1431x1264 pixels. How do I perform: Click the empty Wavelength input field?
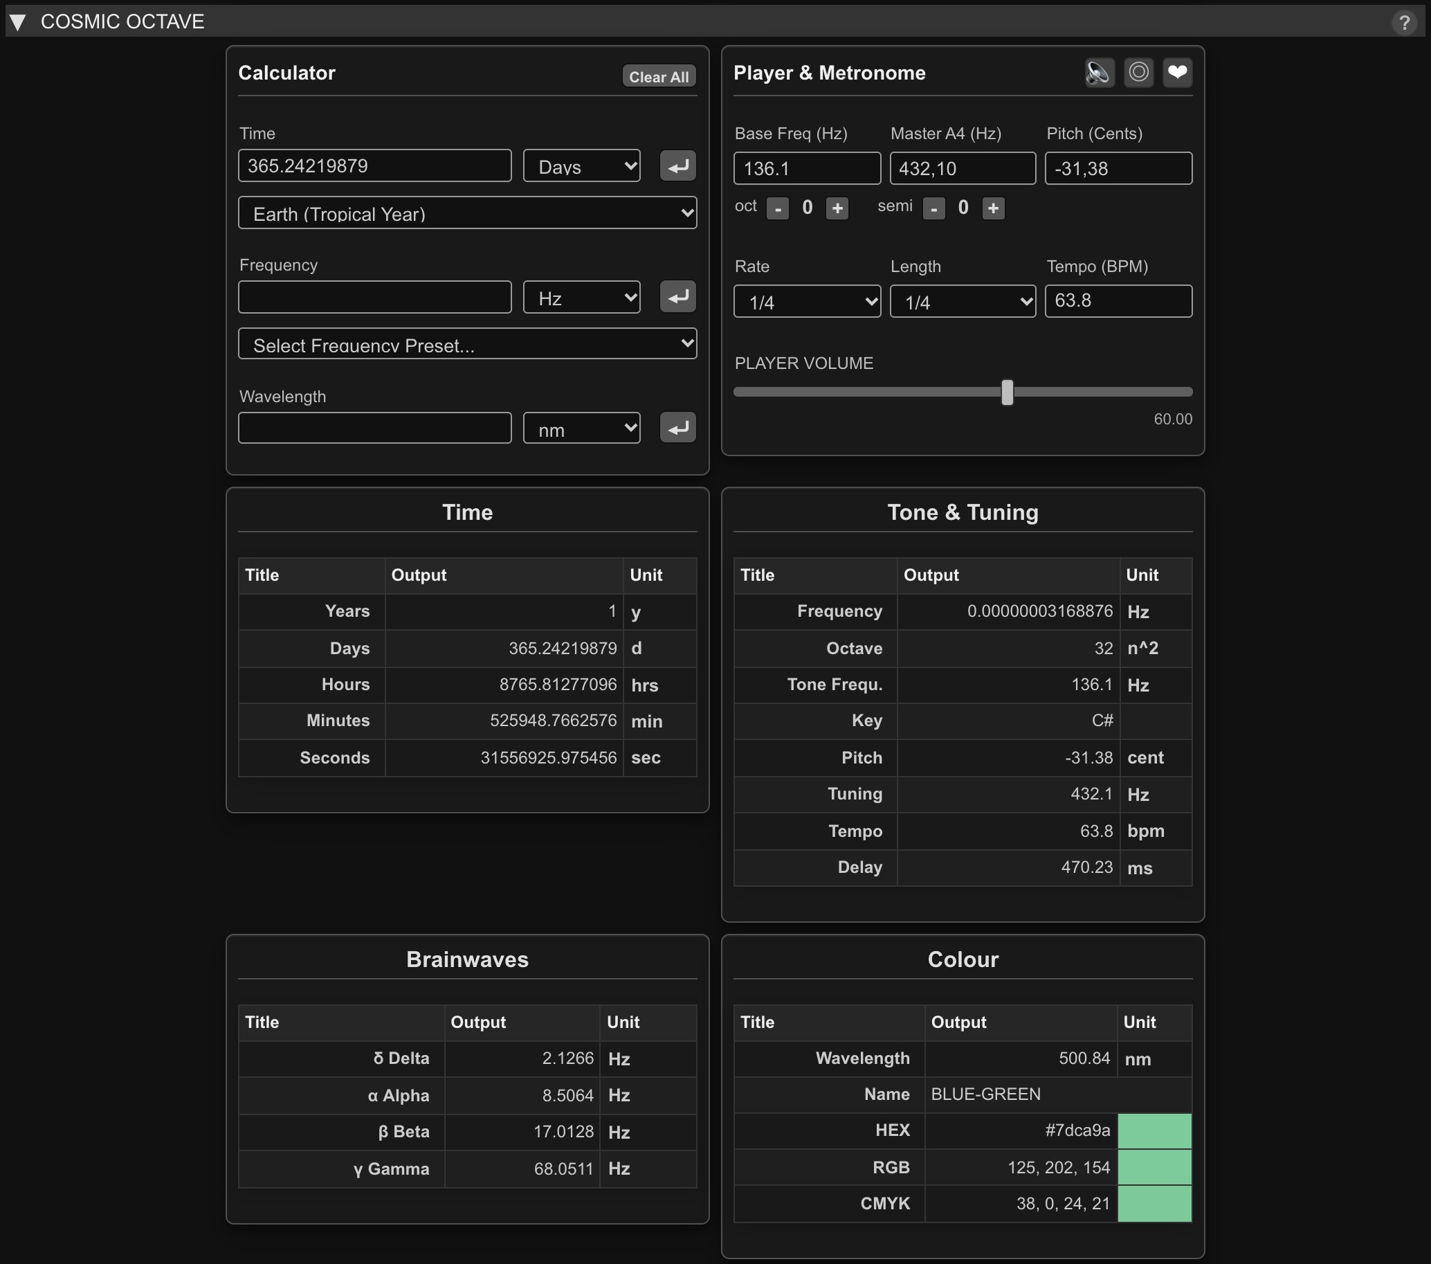tap(374, 428)
